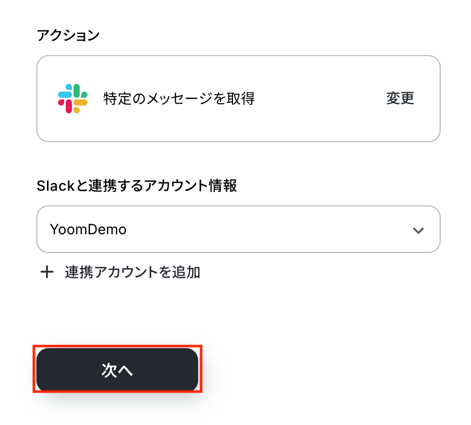The image size is (471, 425).
Task: Click the 次 character on the dark button
Action: pos(109,370)
